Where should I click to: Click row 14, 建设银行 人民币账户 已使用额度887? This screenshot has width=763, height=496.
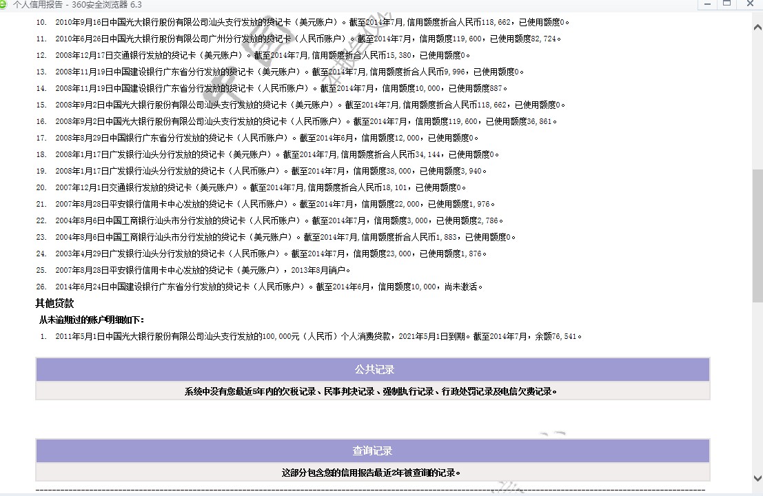click(272, 88)
